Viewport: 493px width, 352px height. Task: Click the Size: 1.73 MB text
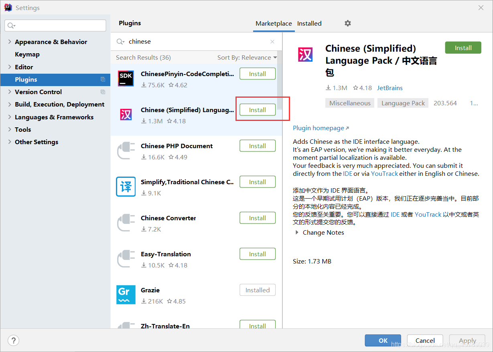click(312, 261)
